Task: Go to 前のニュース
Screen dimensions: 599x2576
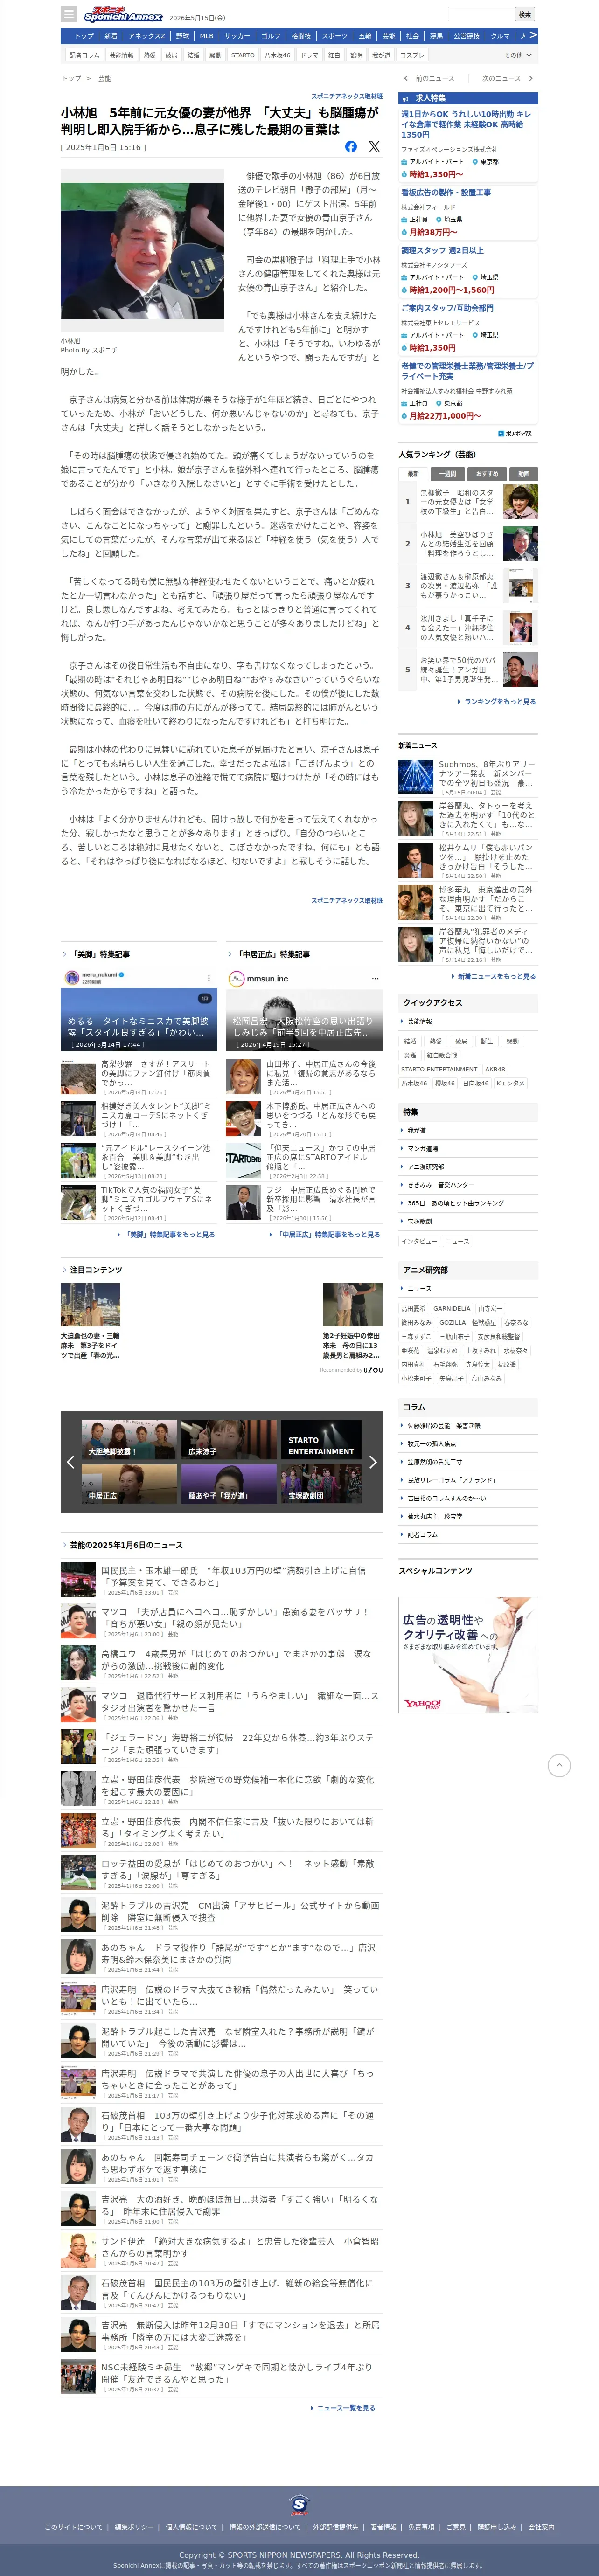Action: [430, 78]
